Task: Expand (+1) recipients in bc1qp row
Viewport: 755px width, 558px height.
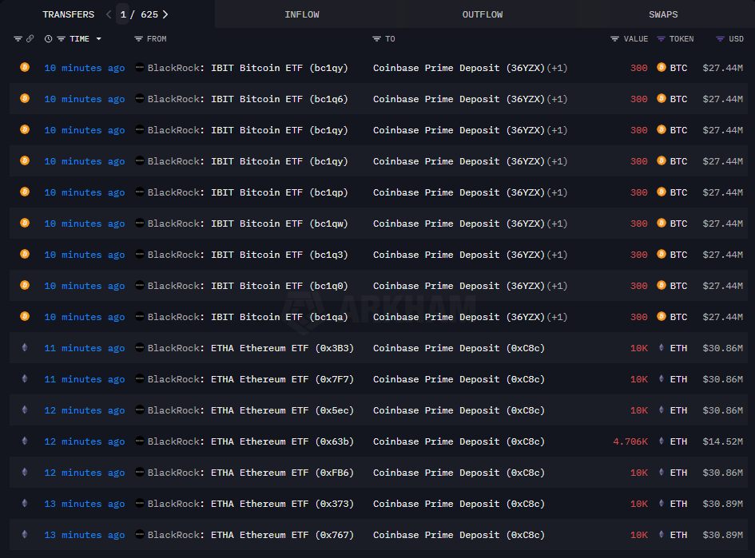Action: tap(557, 192)
